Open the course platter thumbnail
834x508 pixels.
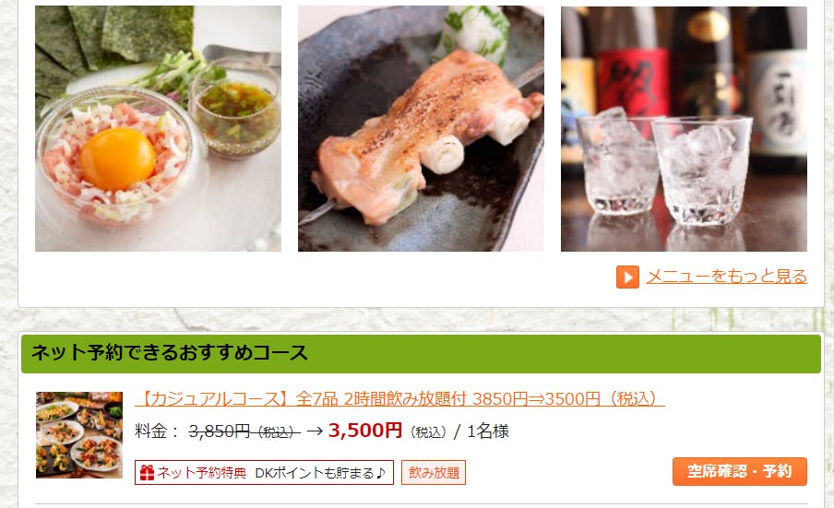click(x=79, y=435)
